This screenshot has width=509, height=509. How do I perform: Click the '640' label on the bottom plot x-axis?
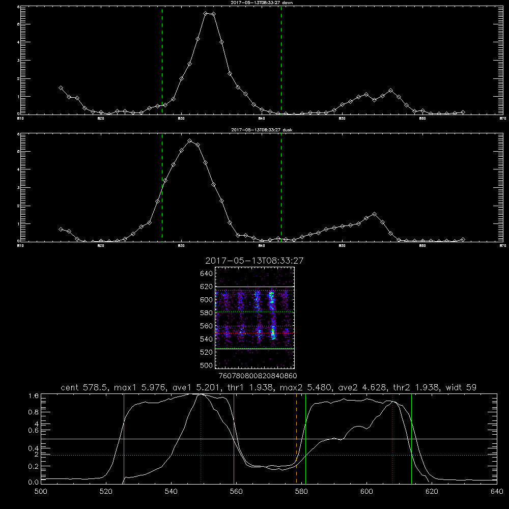click(497, 492)
